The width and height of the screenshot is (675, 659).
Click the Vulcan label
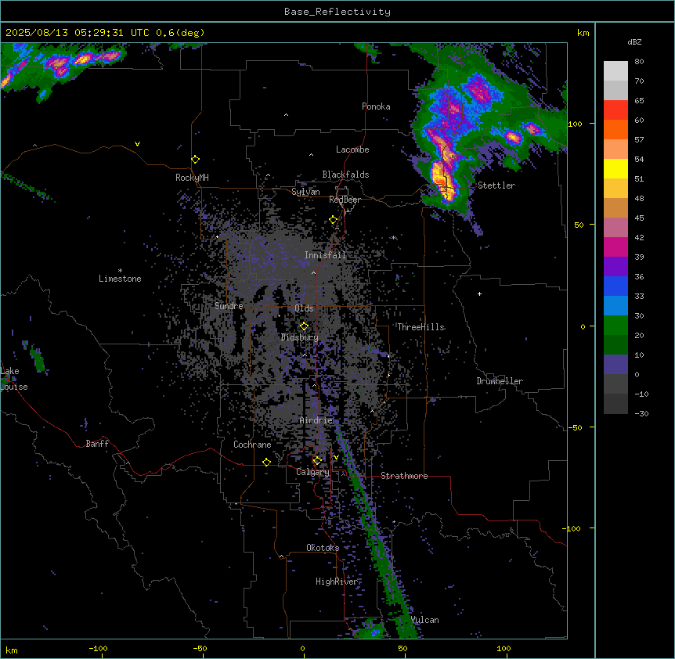coord(425,620)
